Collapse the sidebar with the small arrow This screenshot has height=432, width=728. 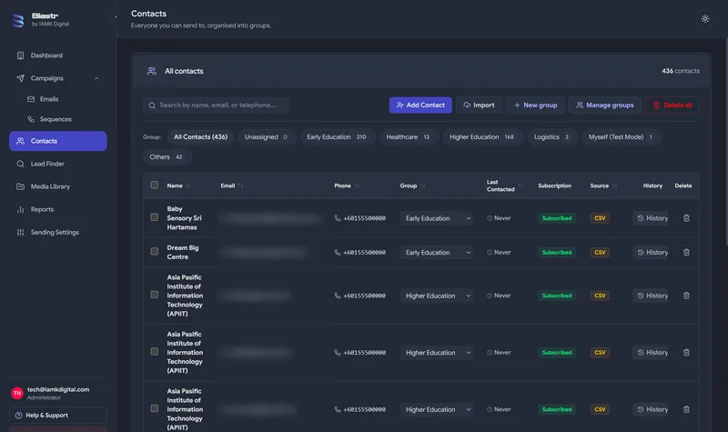pyautogui.click(x=116, y=17)
